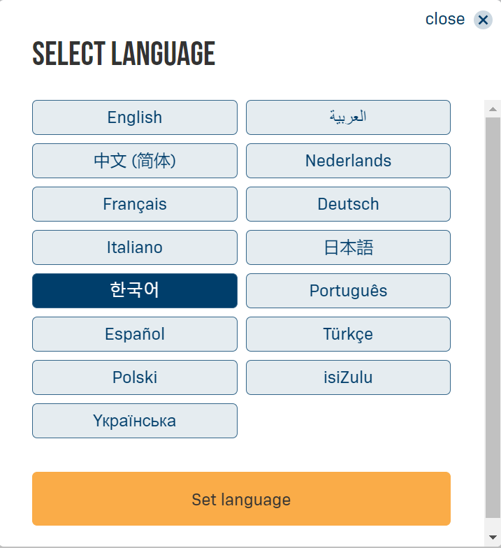
Task: Click the scrollbar down arrow
Action: (493, 536)
